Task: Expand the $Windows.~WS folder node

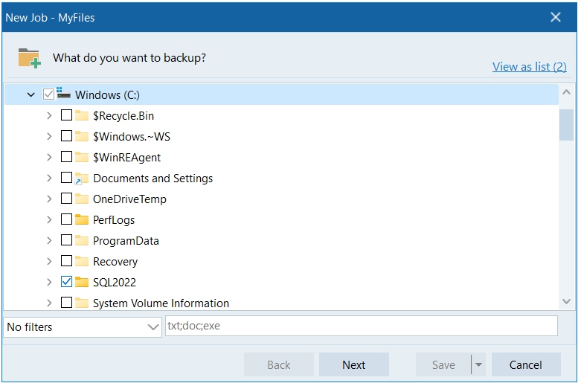Action: (49, 136)
